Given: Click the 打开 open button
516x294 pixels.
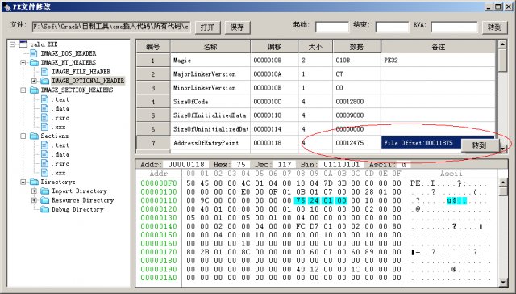Looking at the screenshot, I should click(208, 27).
